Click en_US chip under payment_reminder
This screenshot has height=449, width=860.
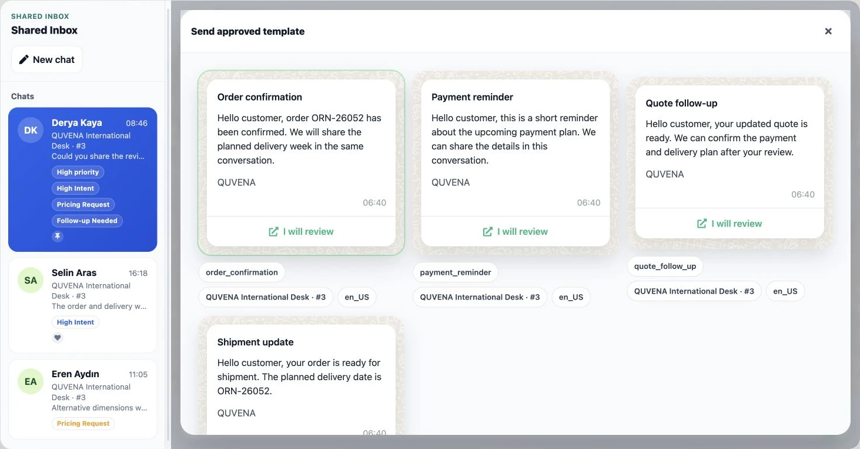571,297
